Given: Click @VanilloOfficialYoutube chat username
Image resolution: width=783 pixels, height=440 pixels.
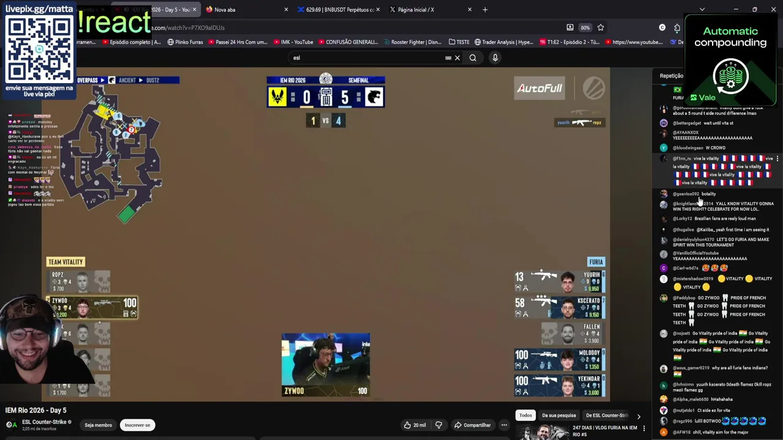Looking at the screenshot, I should coord(696,253).
